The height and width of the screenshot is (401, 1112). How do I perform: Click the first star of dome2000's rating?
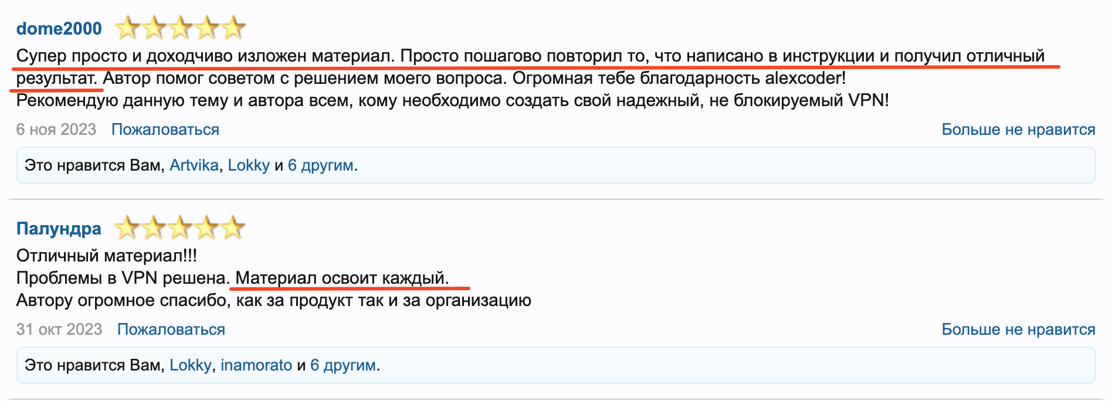click(127, 28)
